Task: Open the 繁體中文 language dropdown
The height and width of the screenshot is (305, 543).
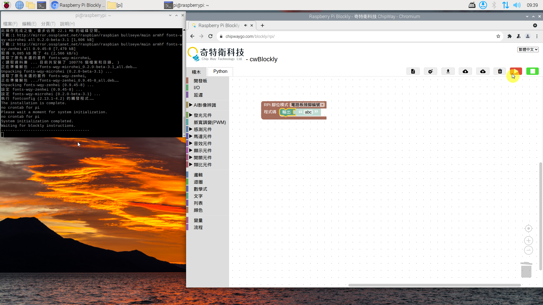Action: click(x=528, y=49)
